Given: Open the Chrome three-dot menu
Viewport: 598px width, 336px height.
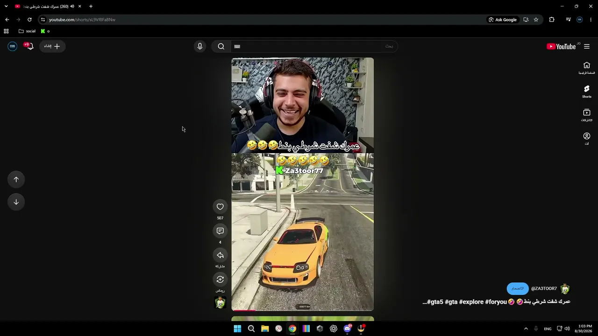Looking at the screenshot, I should 591,20.
